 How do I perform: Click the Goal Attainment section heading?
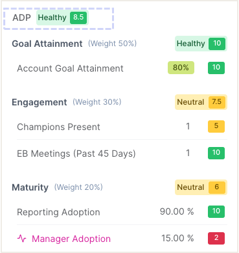pos(47,44)
